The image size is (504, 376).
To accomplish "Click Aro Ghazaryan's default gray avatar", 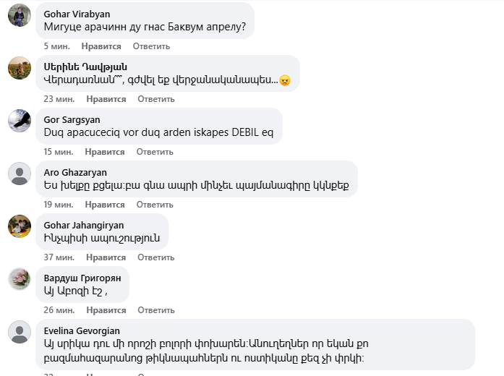I will coord(20,174).
